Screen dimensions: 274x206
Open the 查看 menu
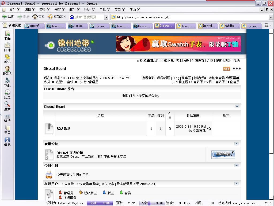(x=45, y=10)
